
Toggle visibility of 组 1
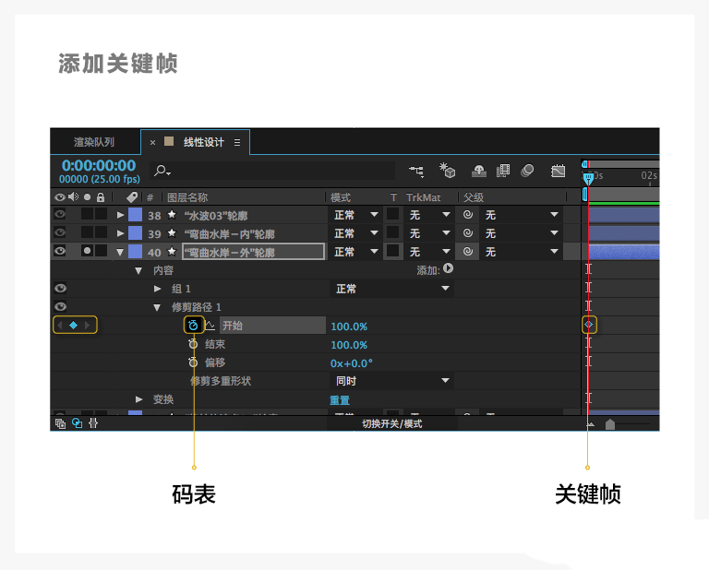tap(60, 288)
